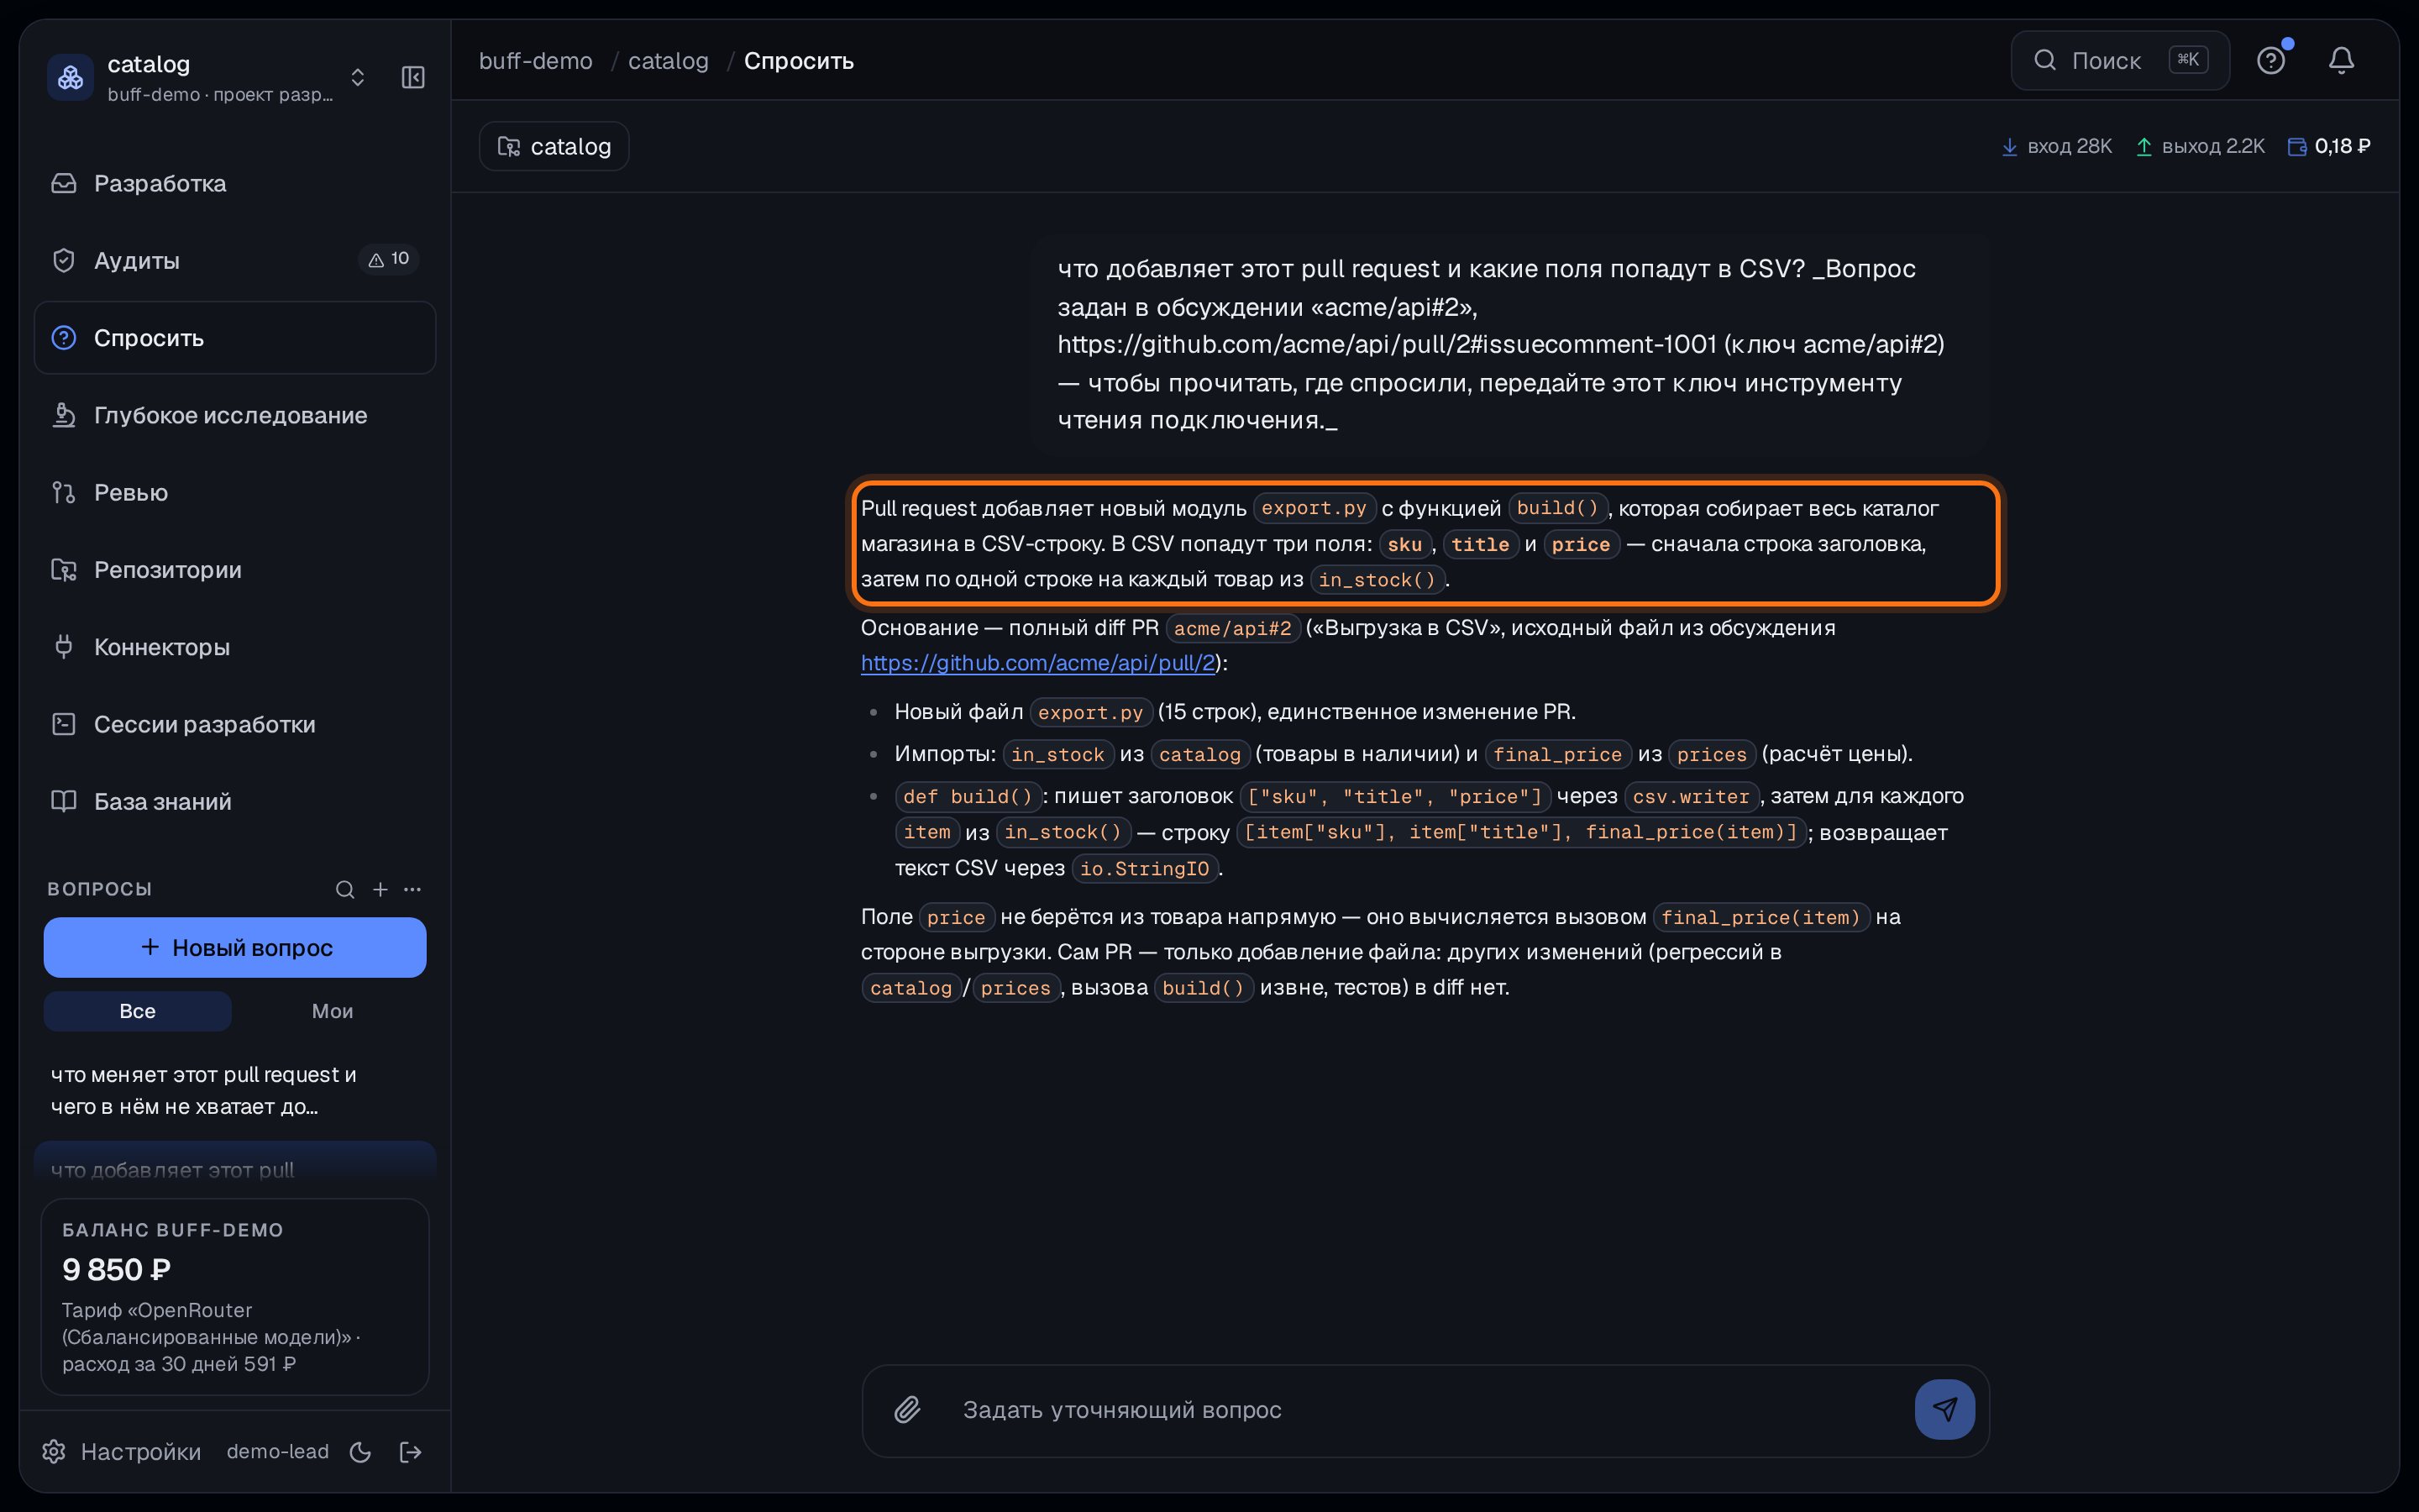
Task: Click the вход 28K input token stat
Action: [2056, 146]
